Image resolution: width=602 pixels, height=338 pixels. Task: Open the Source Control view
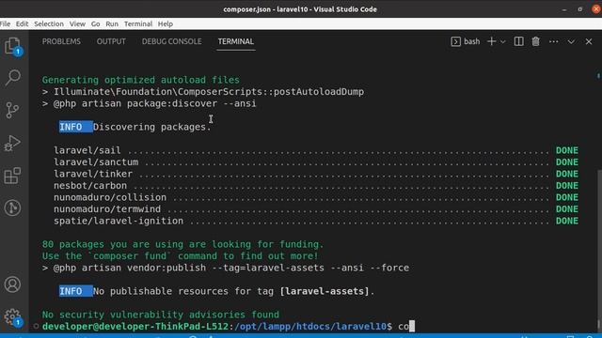coord(12,111)
